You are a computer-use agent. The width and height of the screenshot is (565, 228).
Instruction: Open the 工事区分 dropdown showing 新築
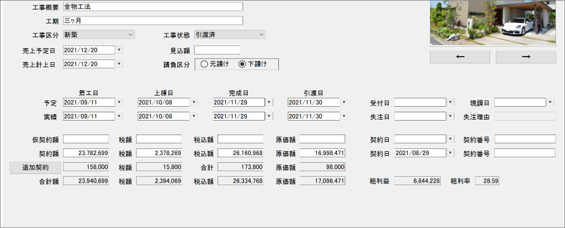click(x=98, y=34)
